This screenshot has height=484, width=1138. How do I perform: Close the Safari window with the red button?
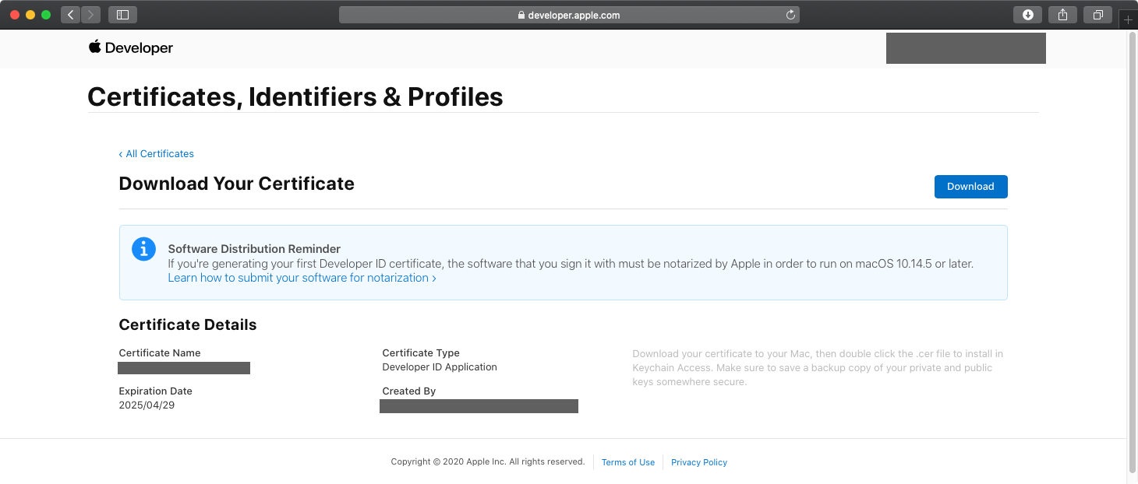coord(15,15)
